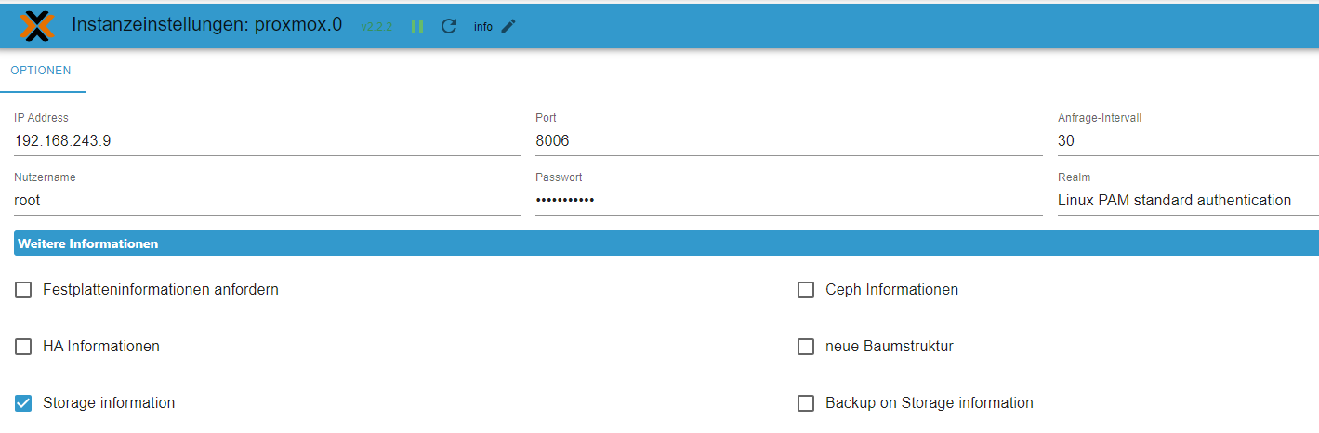The height and width of the screenshot is (433, 1319).
Task: Click the pencil edit icon
Action: point(508,26)
